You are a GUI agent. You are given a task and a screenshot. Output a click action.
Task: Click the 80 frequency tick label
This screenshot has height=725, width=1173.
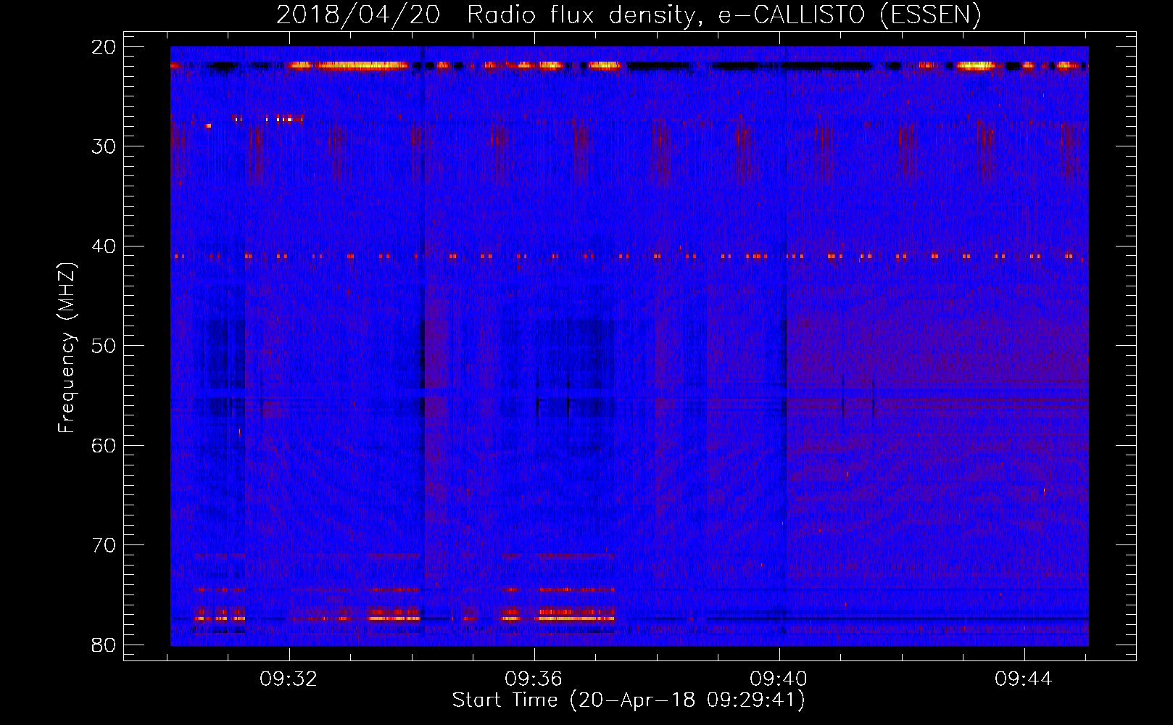(104, 645)
